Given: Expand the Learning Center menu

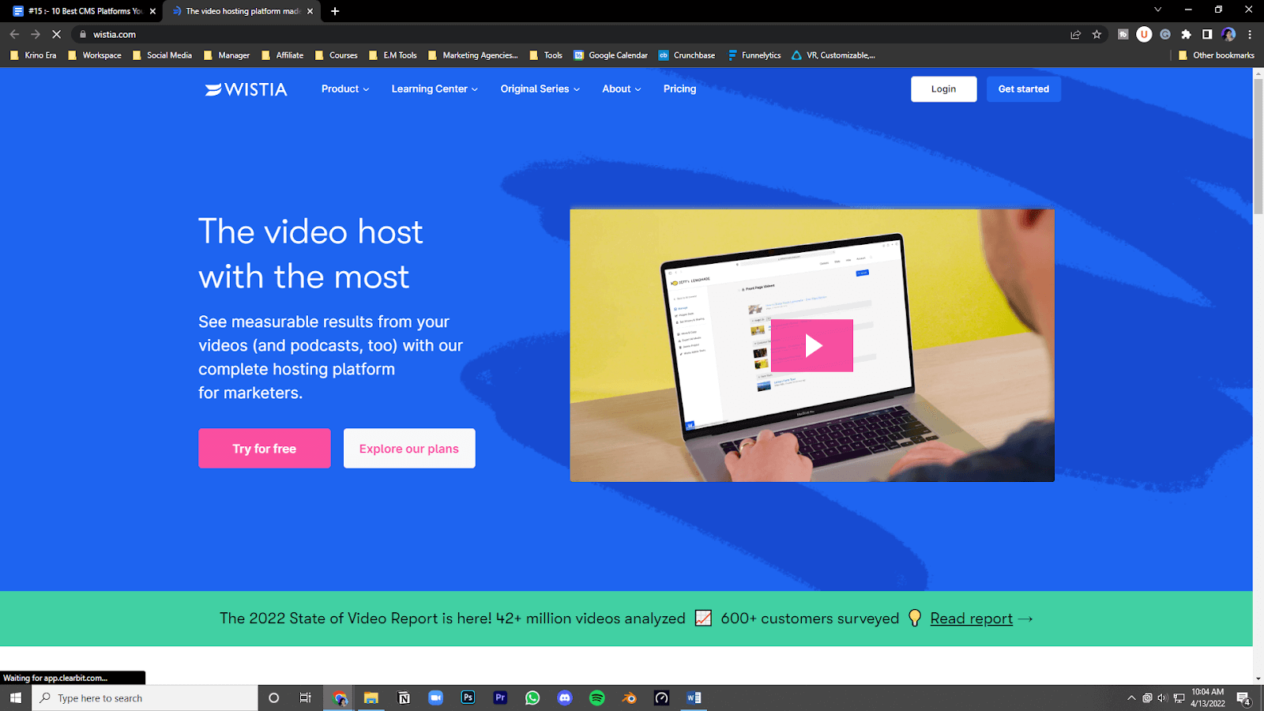Looking at the screenshot, I should click(x=434, y=89).
